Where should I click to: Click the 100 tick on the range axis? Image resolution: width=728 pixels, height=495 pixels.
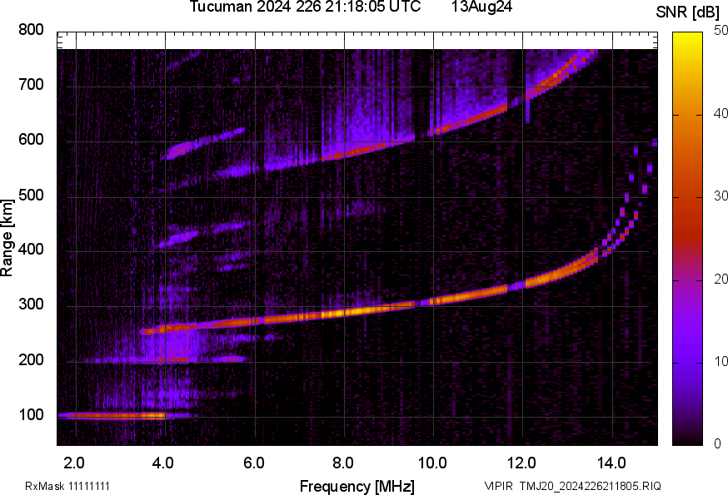coord(31,415)
